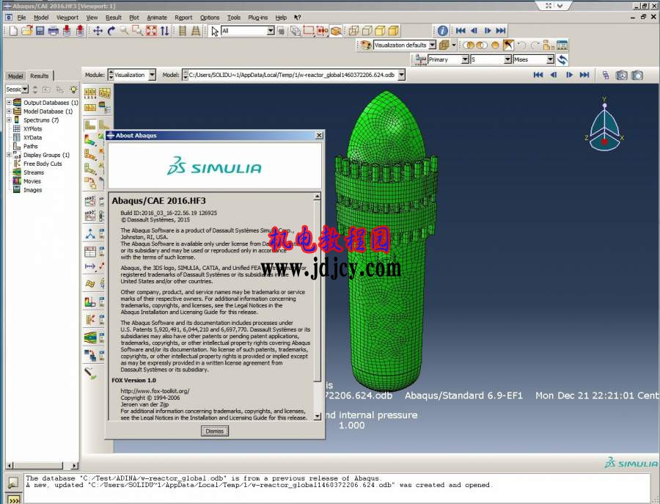The height and width of the screenshot is (504, 660).
Task: Print the viewport
Action: pyautogui.click(x=54, y=31)
